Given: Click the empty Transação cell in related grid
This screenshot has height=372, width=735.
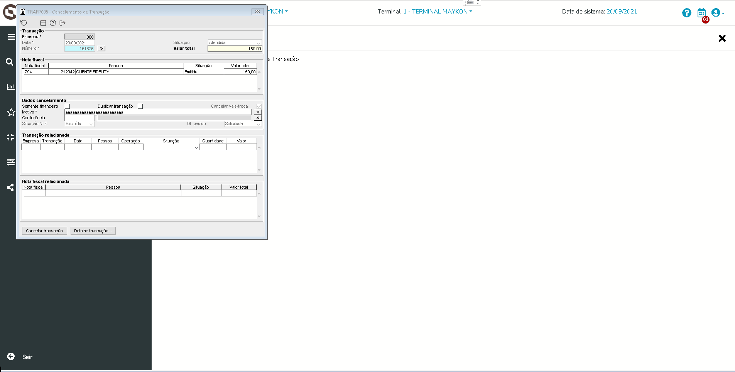Looking at the screenshot, I should [52, 147].
